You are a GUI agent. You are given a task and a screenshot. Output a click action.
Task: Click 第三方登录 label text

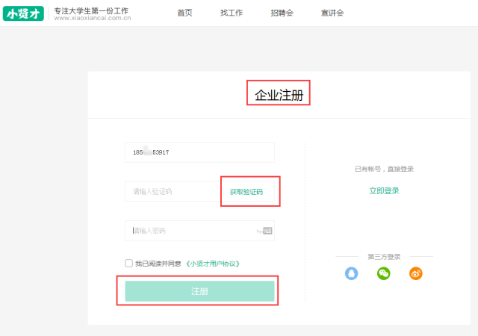click(x=384, y=257)
